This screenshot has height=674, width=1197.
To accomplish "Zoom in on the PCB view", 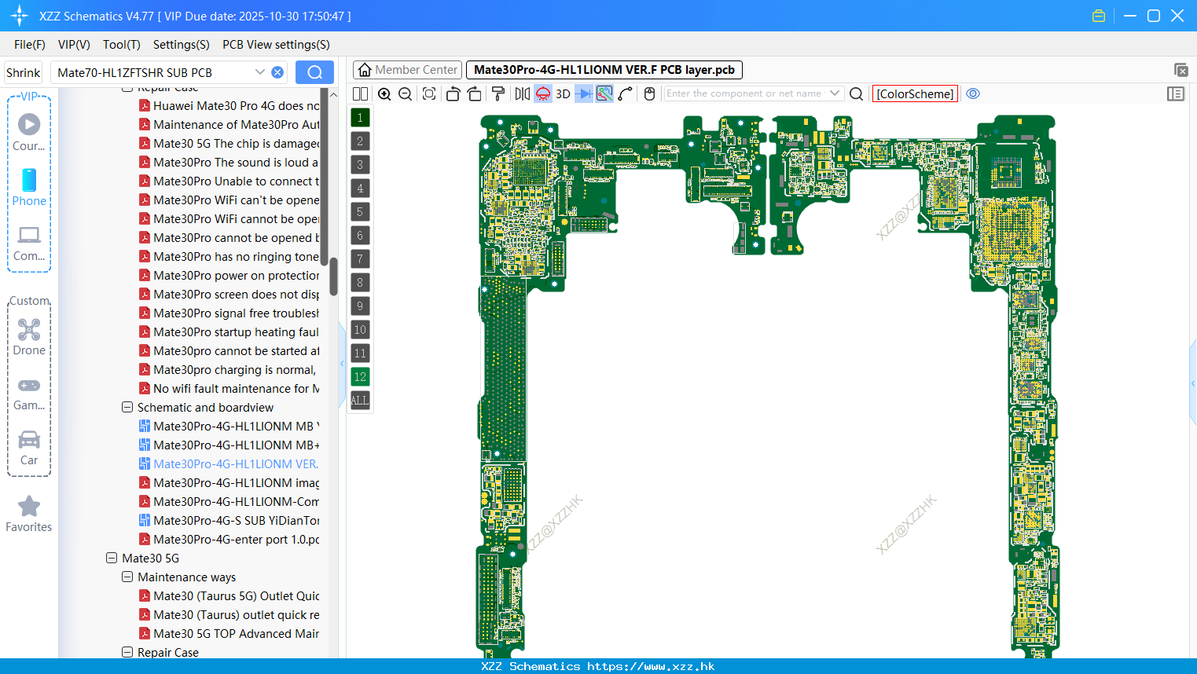I will click(384, 93).
